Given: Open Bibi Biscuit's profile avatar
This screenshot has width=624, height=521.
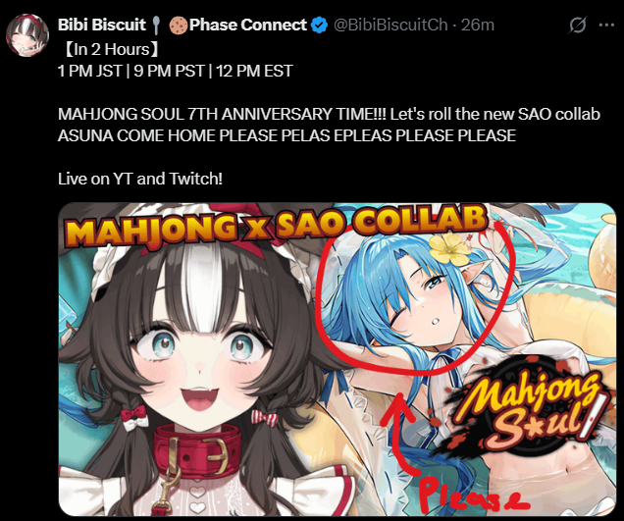Looking at the screenshot, I should click(x=27, y=35).
